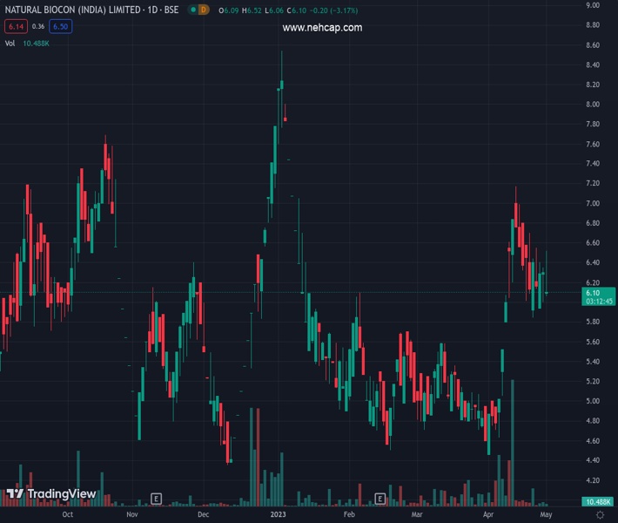This screenshot has width=618, height=523.
Task: Click the current price label 6.10
Action: (x=599, y=293)
